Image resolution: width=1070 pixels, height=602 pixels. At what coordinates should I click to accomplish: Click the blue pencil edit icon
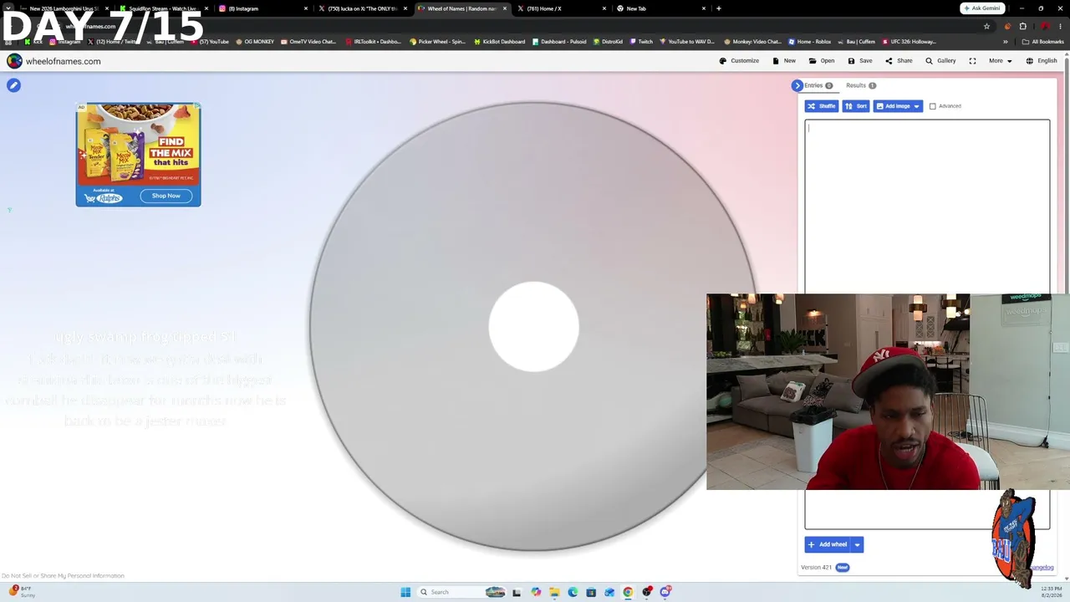[13, 85]
